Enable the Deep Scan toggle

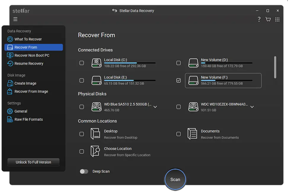84,171
